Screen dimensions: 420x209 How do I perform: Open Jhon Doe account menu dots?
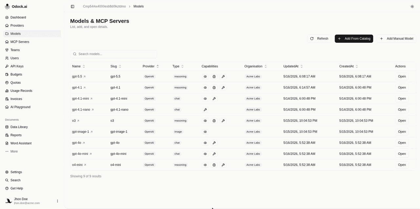pos(57,201)
